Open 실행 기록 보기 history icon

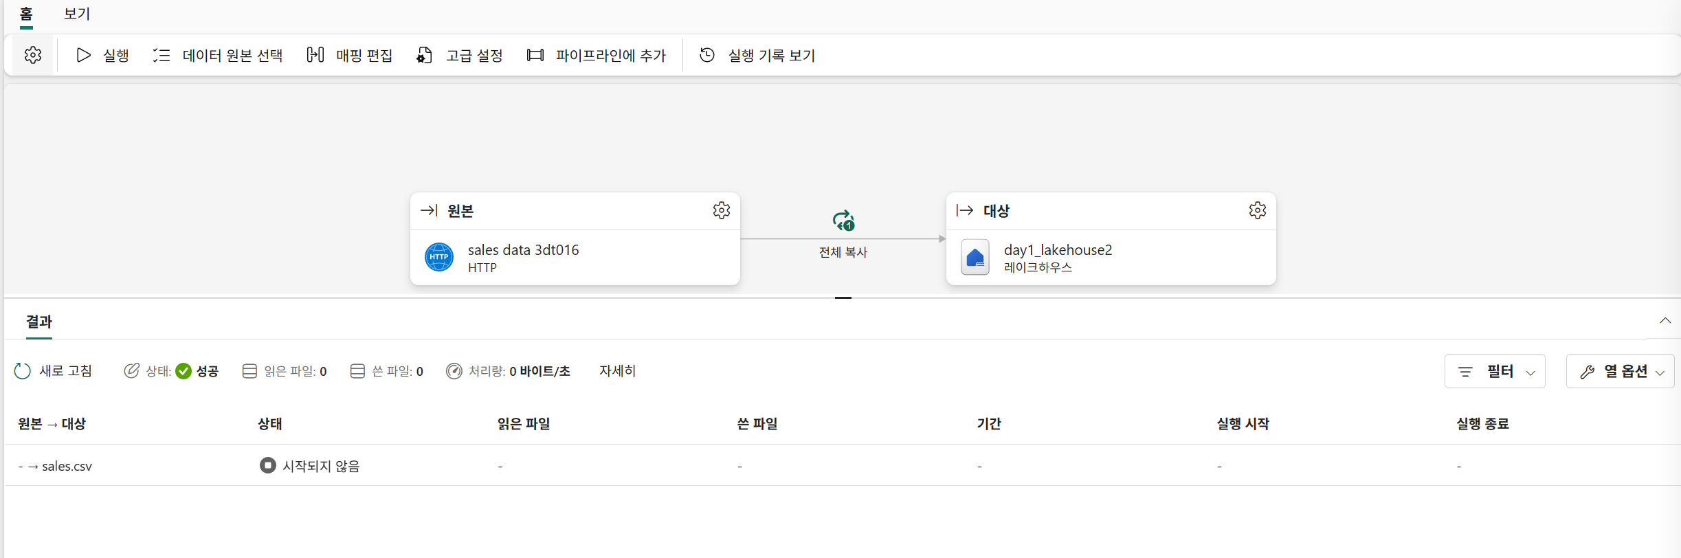pyautogui.click(x=707, y=55)
